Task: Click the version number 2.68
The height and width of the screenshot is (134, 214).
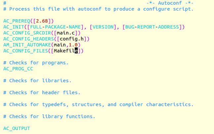Action: coord(42,21)
